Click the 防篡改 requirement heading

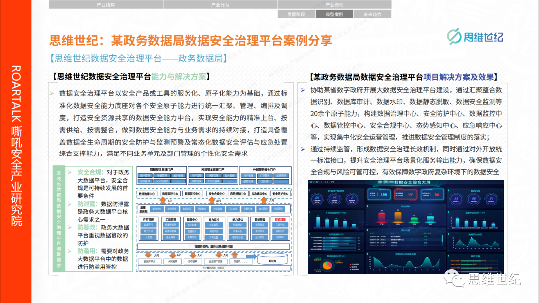coord(88,227)
